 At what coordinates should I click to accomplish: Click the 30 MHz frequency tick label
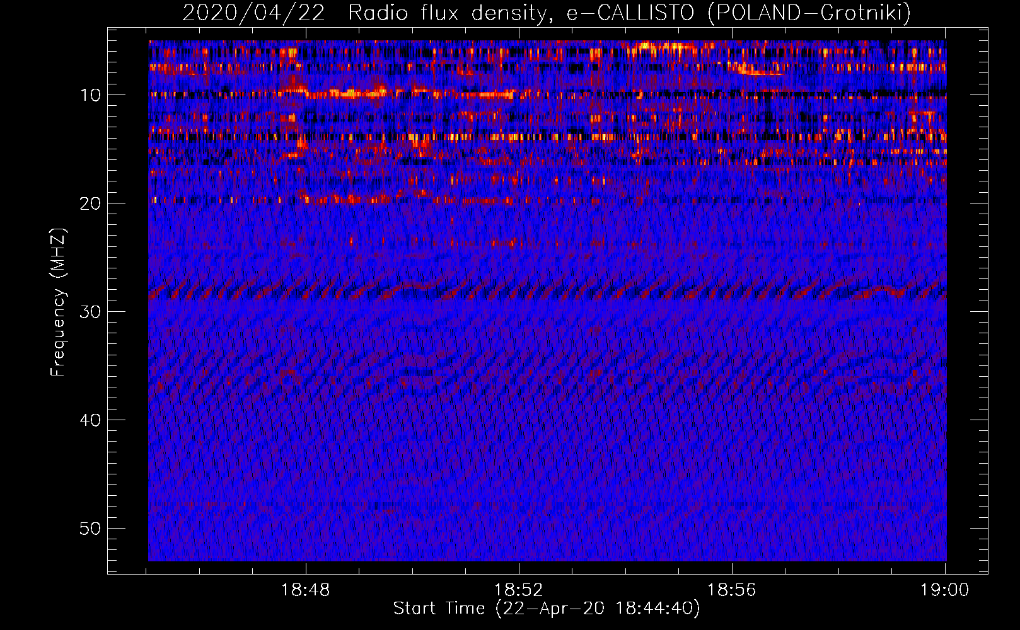pyautogui.click(x=91, y=312)
